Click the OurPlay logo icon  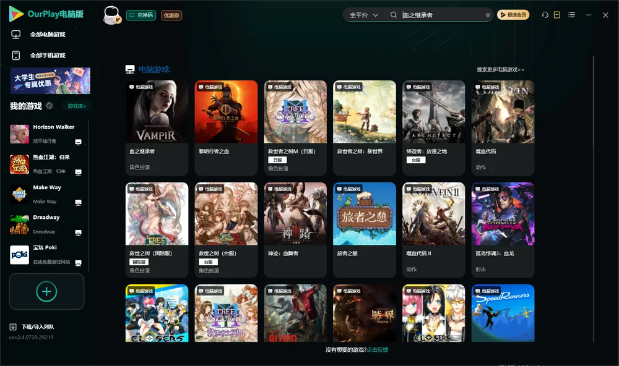tap(16, 14)
